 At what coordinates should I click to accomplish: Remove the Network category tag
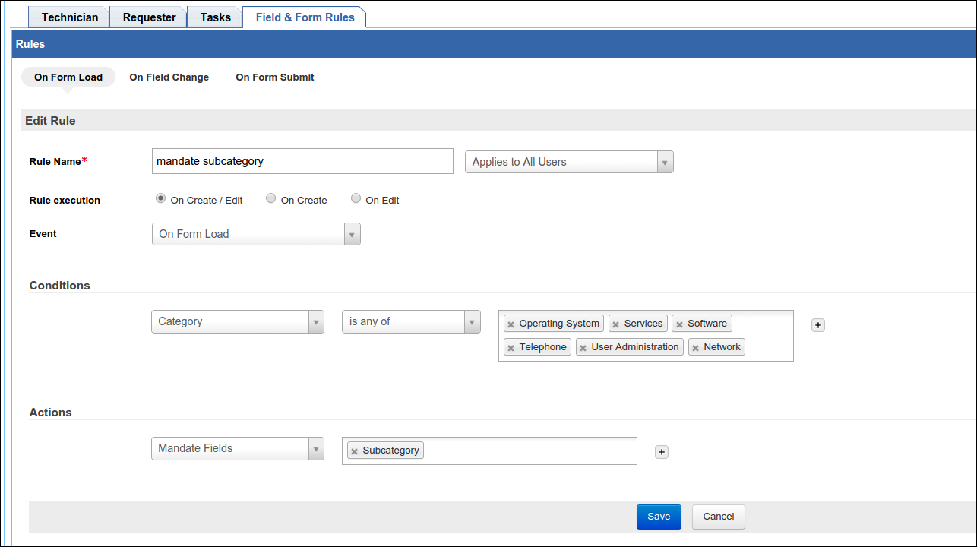(695, 348)
